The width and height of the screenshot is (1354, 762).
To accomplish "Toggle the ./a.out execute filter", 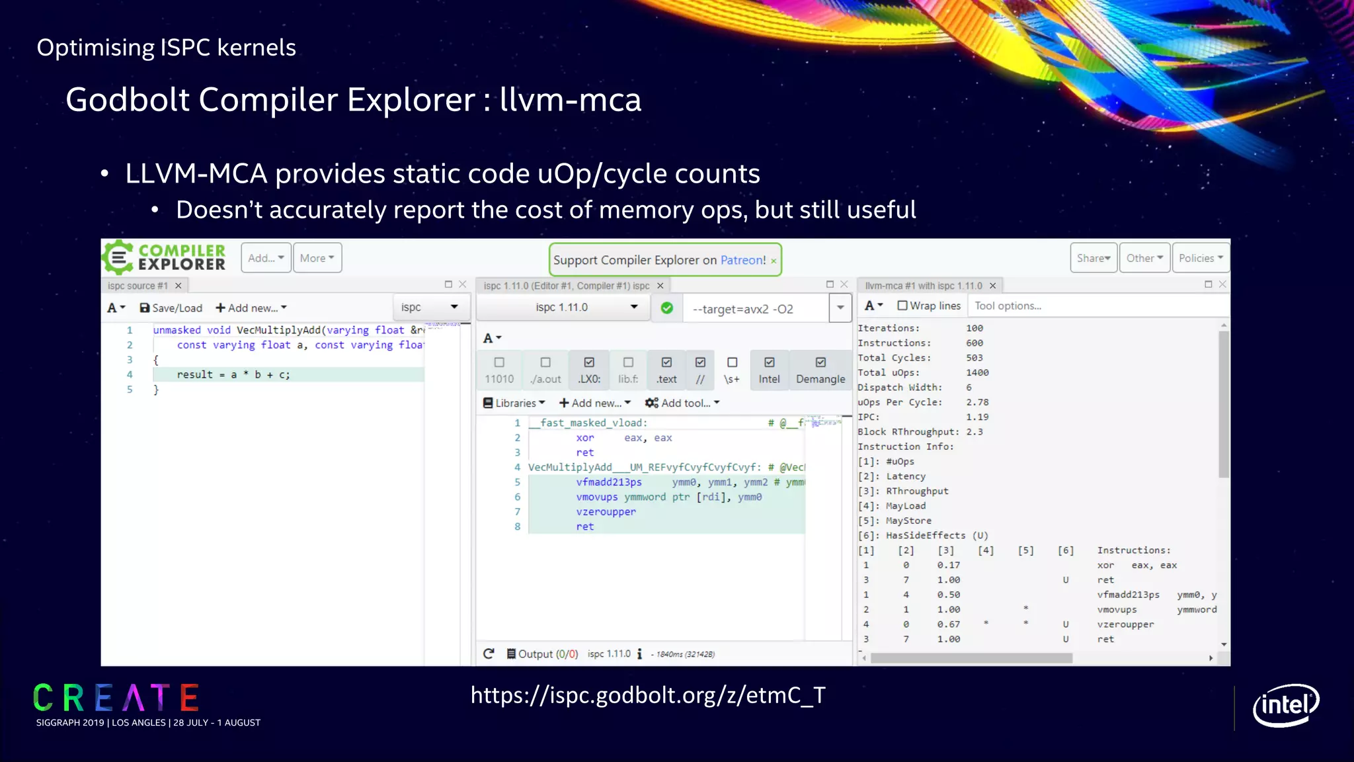I will 545,370.
